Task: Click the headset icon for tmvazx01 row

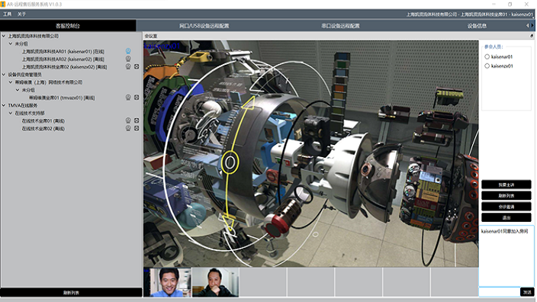Action: tap(128, 98)
